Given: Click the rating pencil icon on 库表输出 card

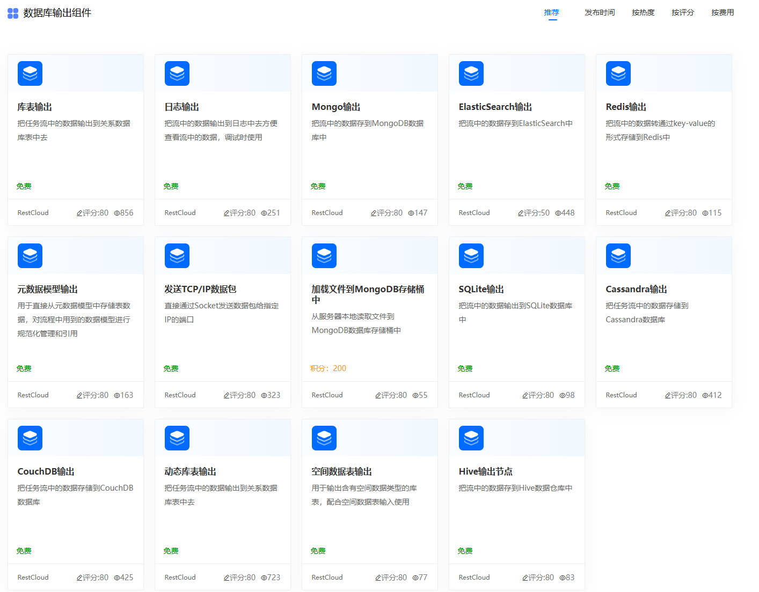Looking at the screenshot, I should pos(79,213).
